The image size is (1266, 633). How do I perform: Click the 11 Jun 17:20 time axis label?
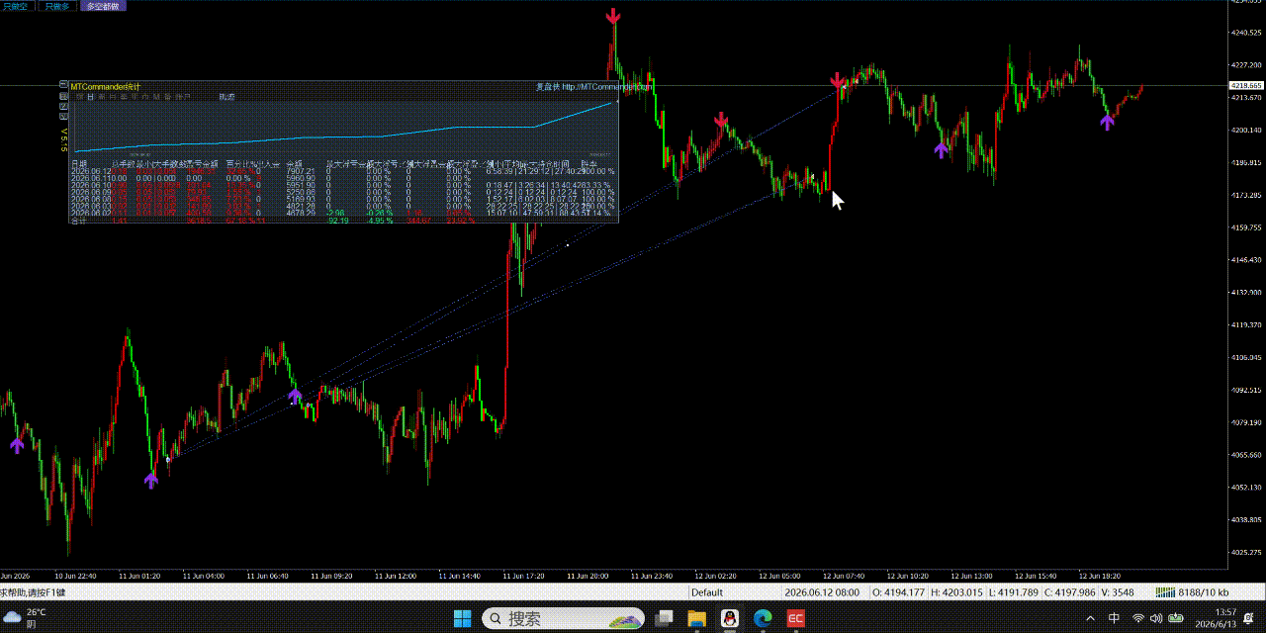pos(523,575)
